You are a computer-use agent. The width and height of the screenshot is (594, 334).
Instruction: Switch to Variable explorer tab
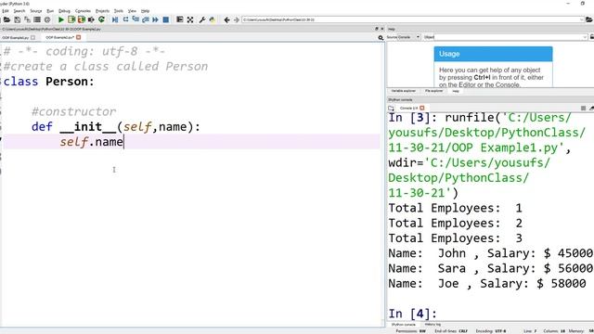click(x=404, y=91)
